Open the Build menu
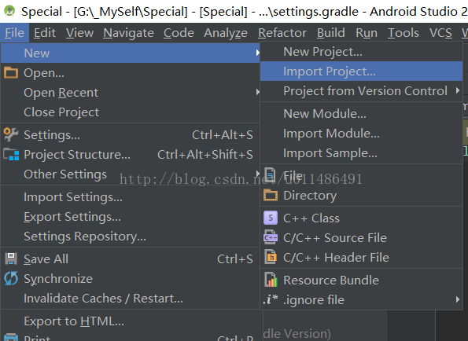Viewport: 468px width, 341px height. click(330, 33)
